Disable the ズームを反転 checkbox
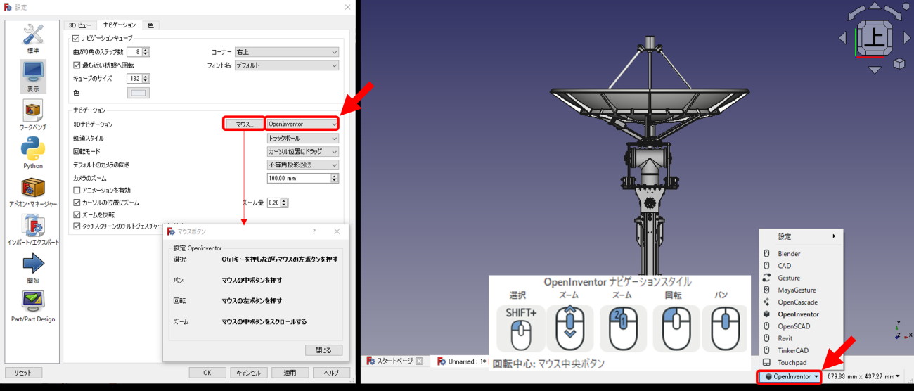Image resolution: width=914 pixels, height=391 pixels. [77, 214]
